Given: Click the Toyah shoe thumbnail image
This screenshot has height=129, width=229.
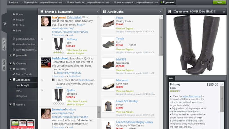Looking at the screenshot, I should coord(108,44).
